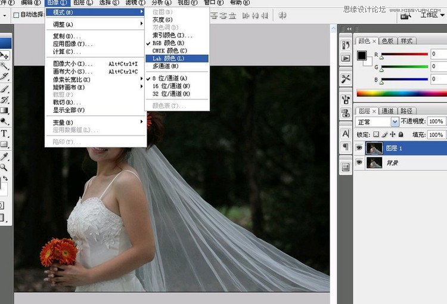Click 画布大小 menu entry

(96, 72)
